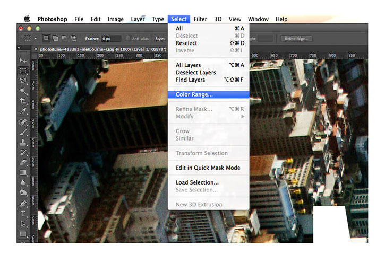Image resolution: width=385 pixels, height=263 pixels.
Task: Close the open Select menu
Action: (x=179, y=19)
